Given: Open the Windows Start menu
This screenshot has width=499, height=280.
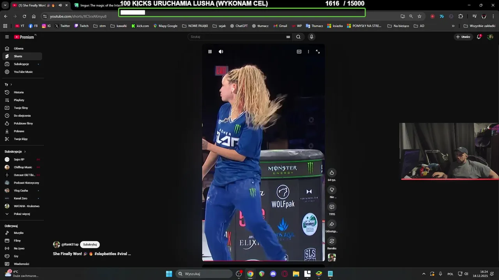Looking at the screenshot, I should click(169, 274).
